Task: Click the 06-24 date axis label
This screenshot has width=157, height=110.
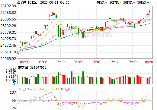Action: point(78,62)
